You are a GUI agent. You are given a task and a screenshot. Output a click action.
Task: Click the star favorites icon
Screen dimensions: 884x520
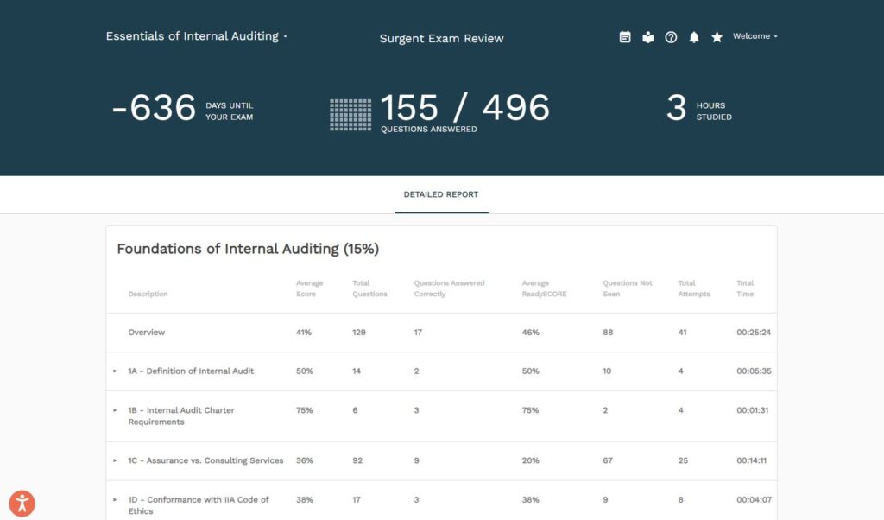coord(717,37)
